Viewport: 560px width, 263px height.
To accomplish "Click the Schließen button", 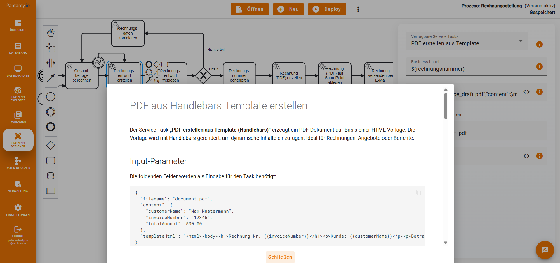I will (x=280, y=257).
